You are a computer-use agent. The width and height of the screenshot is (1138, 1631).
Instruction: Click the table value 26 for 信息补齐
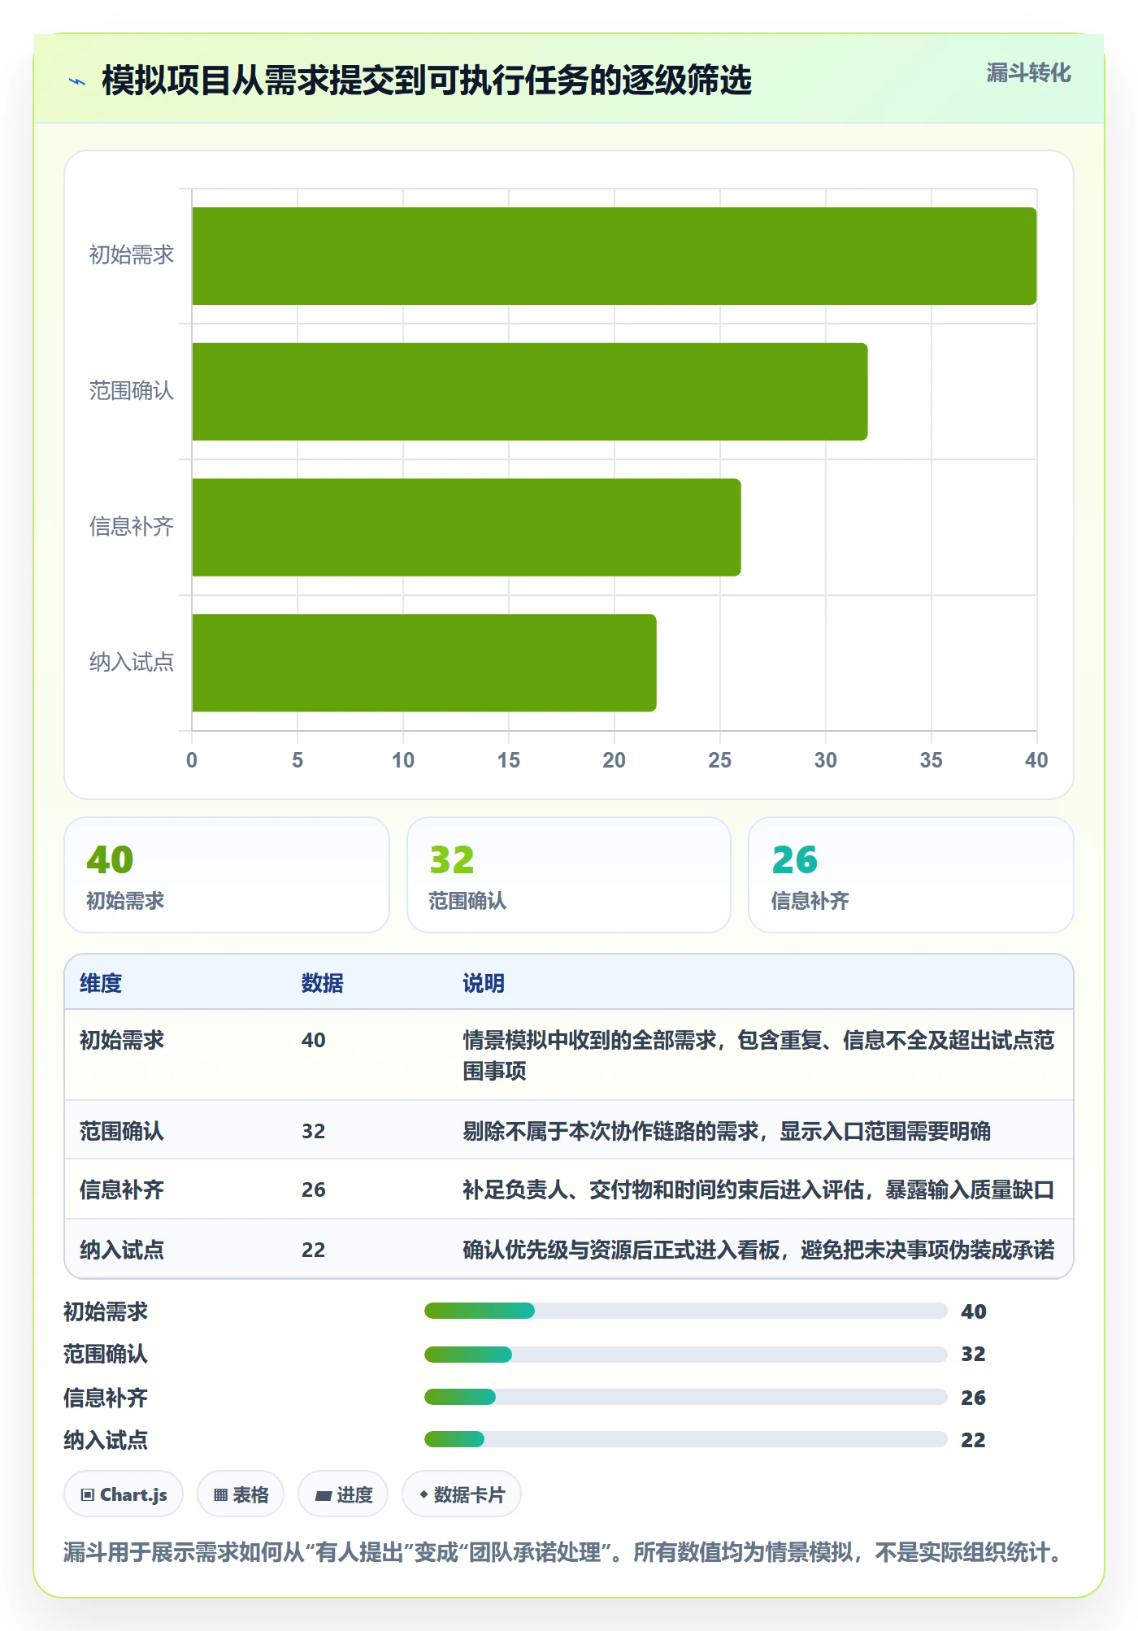tap(314, 1190)
